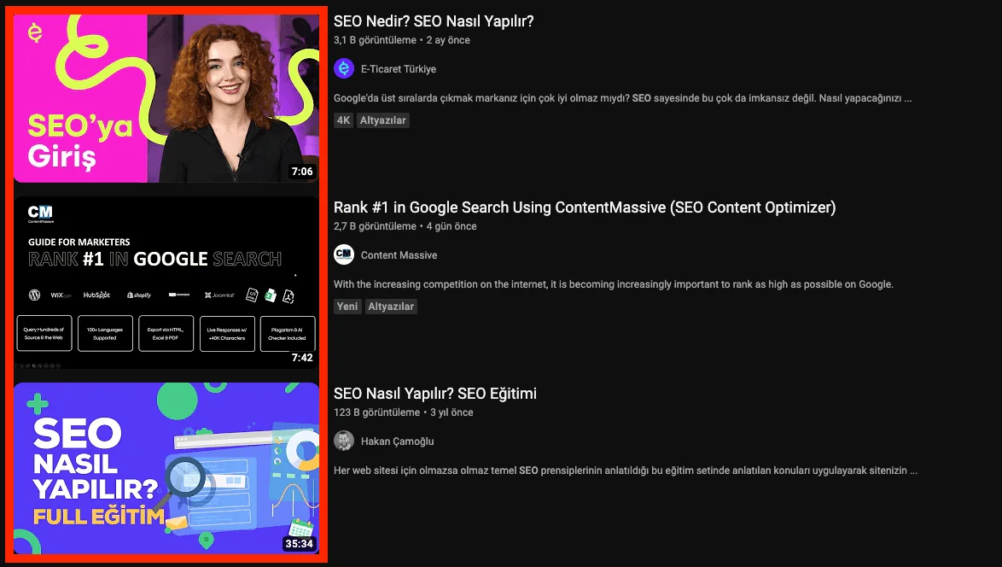Open the video 'SEO Nedir? SEO Nasıl Yapılır?'
Image resolution: width=1002 pixels, height=567 pixels.
coord(434,20)
